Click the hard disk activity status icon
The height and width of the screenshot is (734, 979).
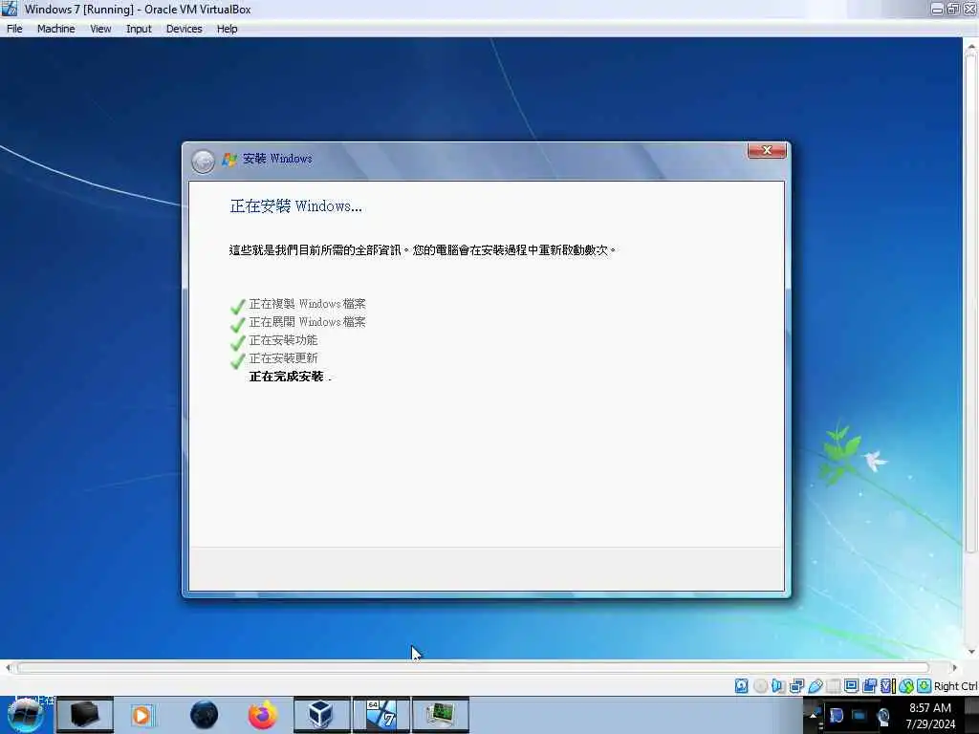[x=741, y=686]
